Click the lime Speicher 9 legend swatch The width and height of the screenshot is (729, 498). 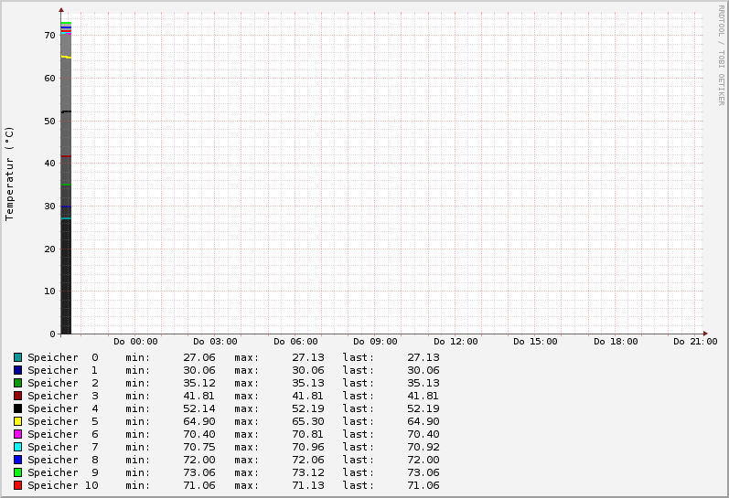pyautogui.click(x=17, y=472)
